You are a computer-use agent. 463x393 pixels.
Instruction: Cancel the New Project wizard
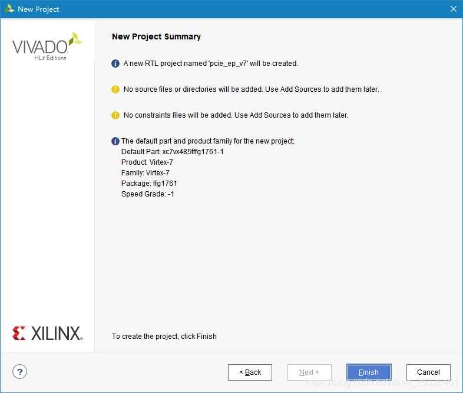click(x=428, y=372)
